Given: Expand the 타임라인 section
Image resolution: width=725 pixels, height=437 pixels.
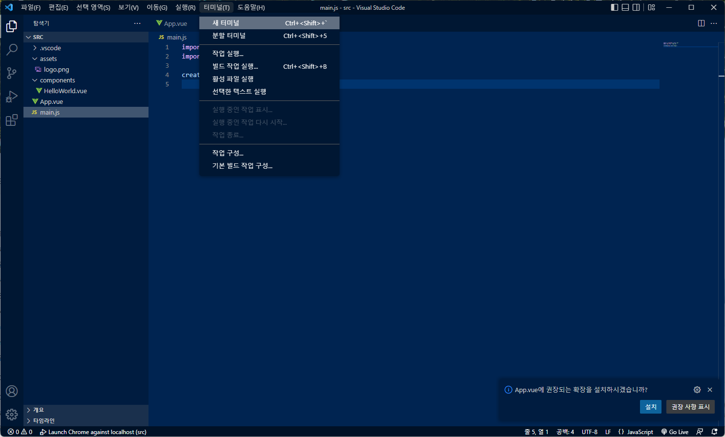Looking at the screenshot, I should (43, 420).
